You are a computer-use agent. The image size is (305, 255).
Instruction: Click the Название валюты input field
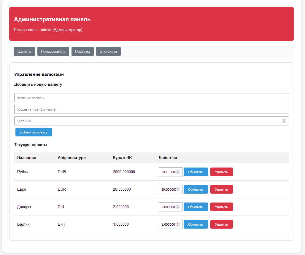(151, 98)
